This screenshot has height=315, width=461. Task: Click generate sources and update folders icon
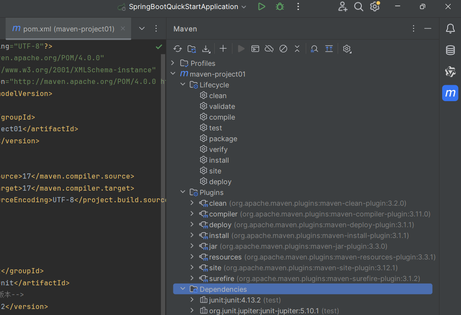(192, 49)
